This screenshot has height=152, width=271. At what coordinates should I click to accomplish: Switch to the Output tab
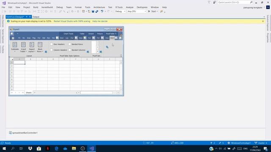36,17
